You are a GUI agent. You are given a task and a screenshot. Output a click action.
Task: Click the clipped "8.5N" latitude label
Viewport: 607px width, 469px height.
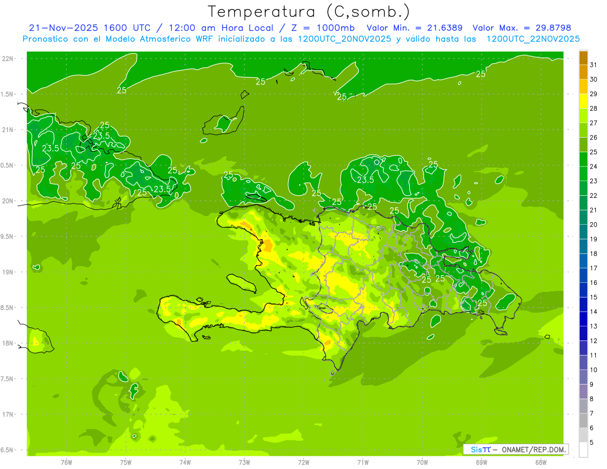click(x=8, y=308)
